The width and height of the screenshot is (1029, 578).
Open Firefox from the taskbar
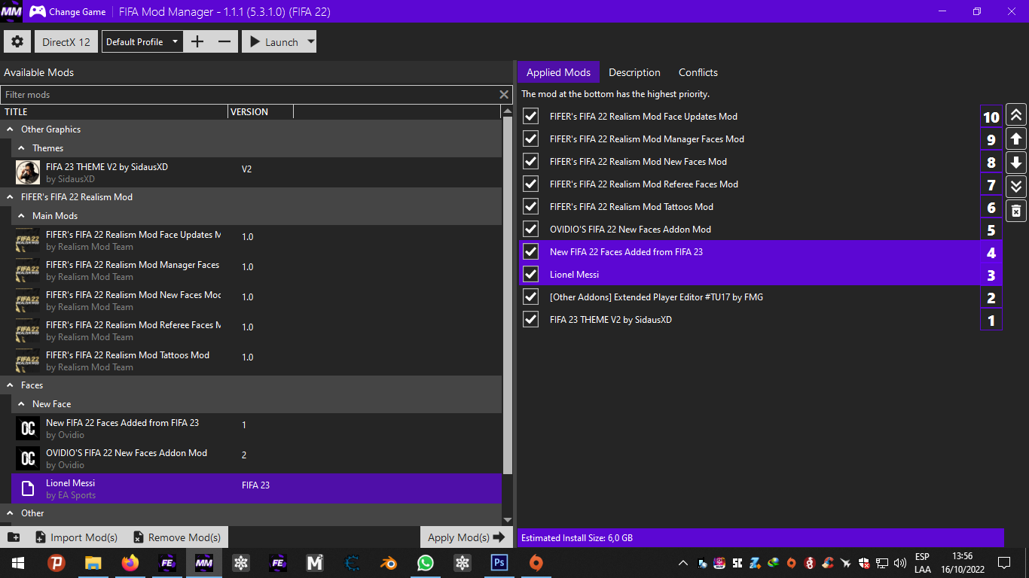point(130,563)
